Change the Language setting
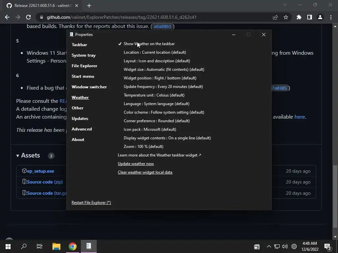The image size is (338, 253). 156,104
